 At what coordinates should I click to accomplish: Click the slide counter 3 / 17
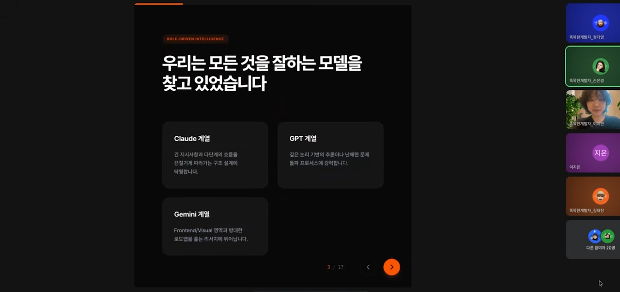(x=335, y=267)
